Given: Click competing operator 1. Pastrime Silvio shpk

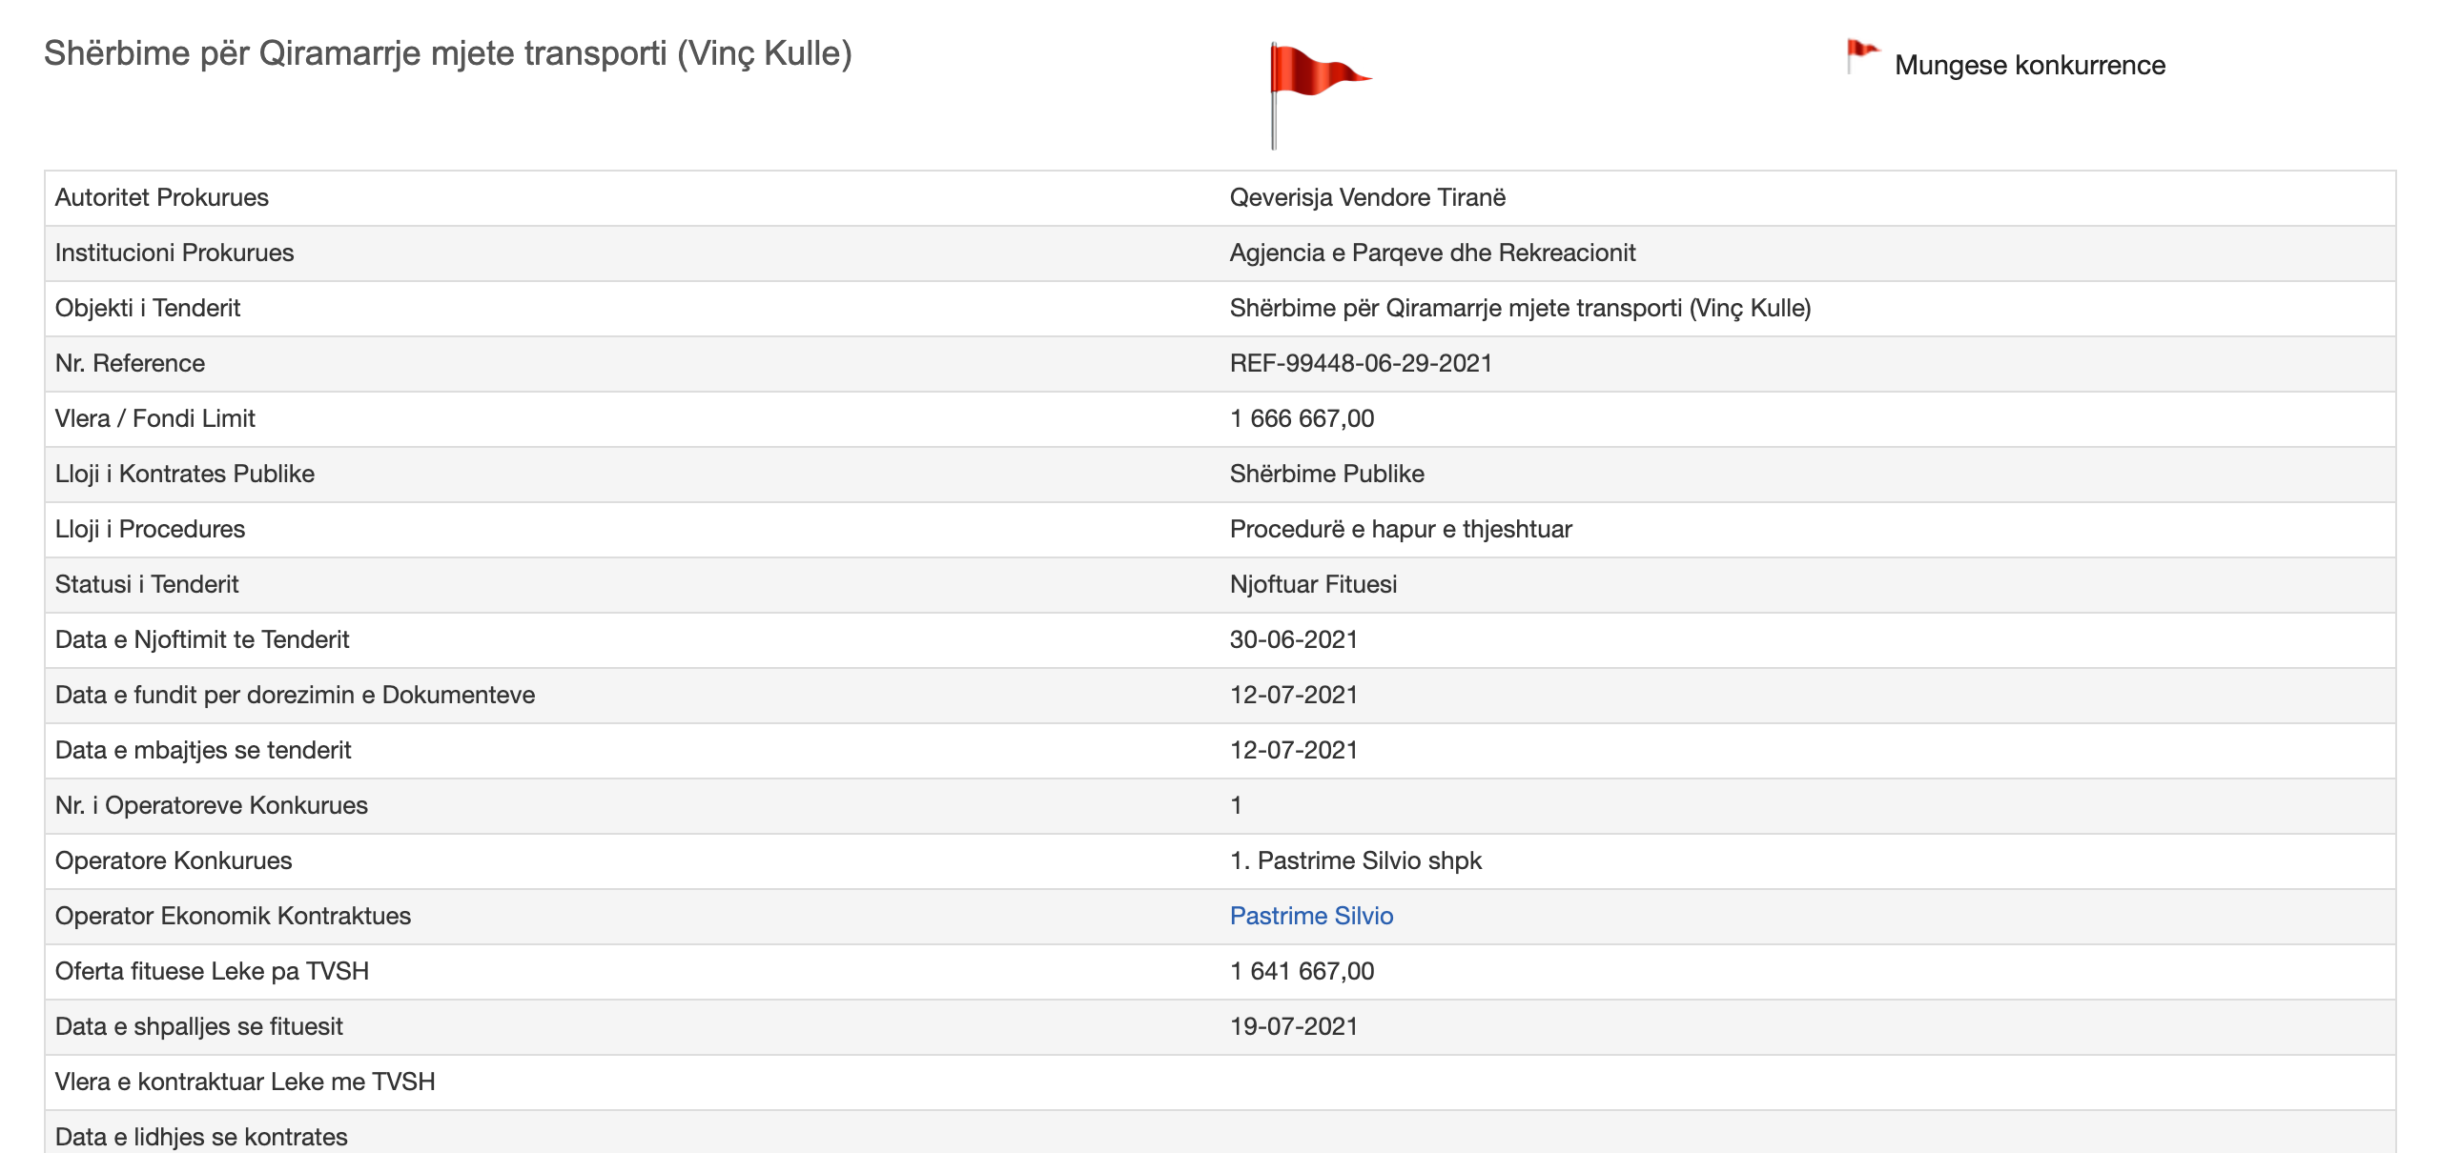Looking at the screenshot, I should tap(1354, 860).
